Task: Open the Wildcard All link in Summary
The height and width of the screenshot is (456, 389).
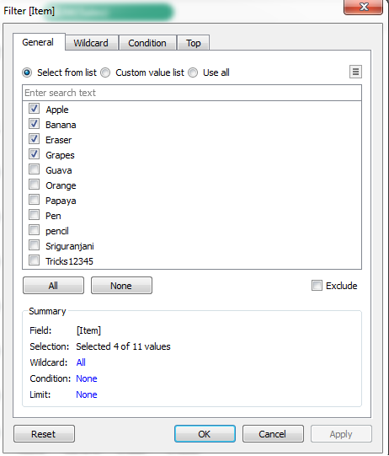Action: pos(81,362)
